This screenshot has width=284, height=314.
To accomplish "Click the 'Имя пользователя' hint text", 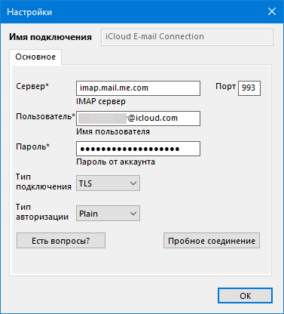I will point(113,131).
